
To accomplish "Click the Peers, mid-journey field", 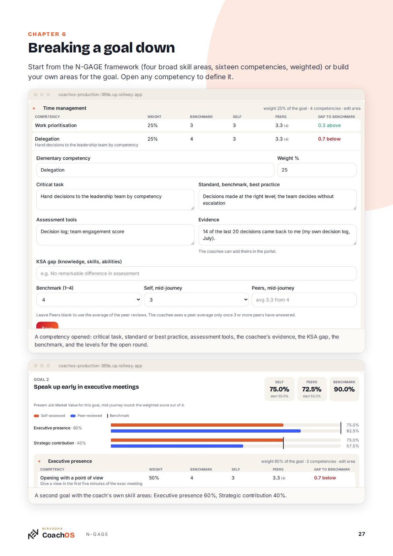I will [304, 300].
